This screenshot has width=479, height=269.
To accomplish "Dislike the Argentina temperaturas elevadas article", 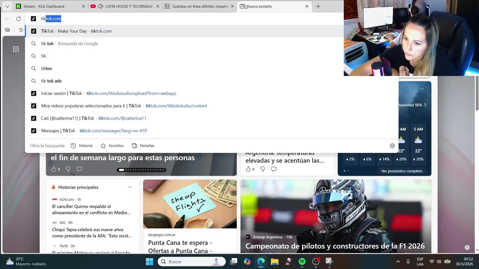I will 262,169.
